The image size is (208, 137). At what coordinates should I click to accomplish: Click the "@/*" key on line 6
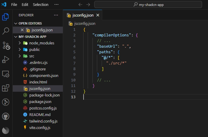107,57
